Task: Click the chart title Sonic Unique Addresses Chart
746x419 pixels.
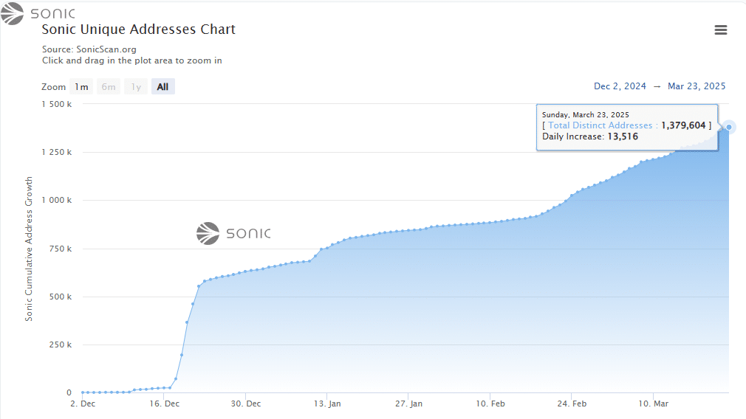Action: (x=138, y=30)
